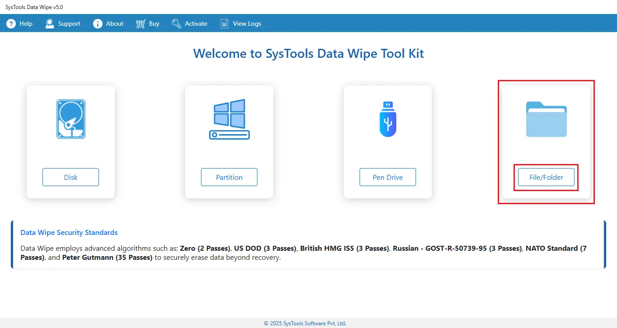Select the blue folder icon

(547, 119)
